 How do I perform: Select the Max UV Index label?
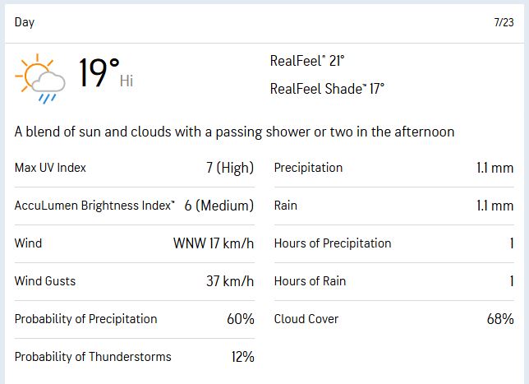point(50,168)
